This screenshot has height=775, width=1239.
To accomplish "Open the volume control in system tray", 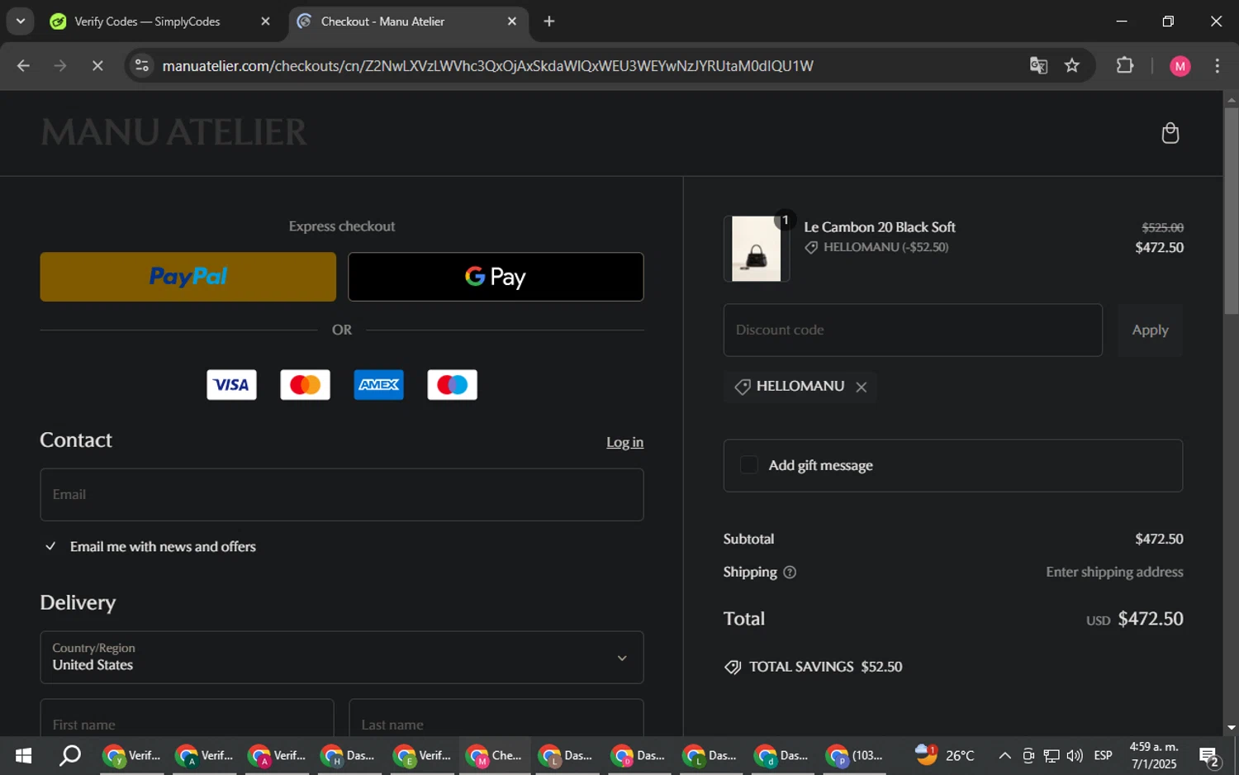I will point(1075,755).
